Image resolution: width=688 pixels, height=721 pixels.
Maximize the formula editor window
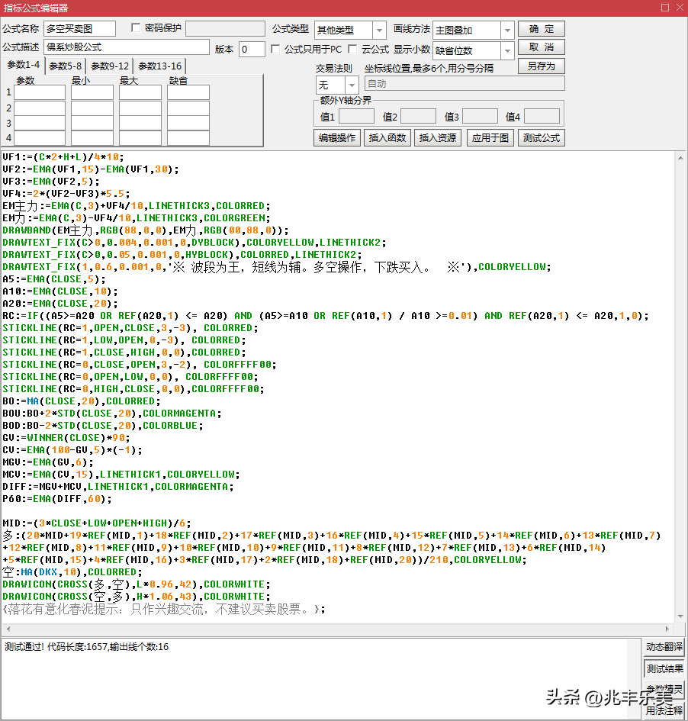tap(664, 8)
